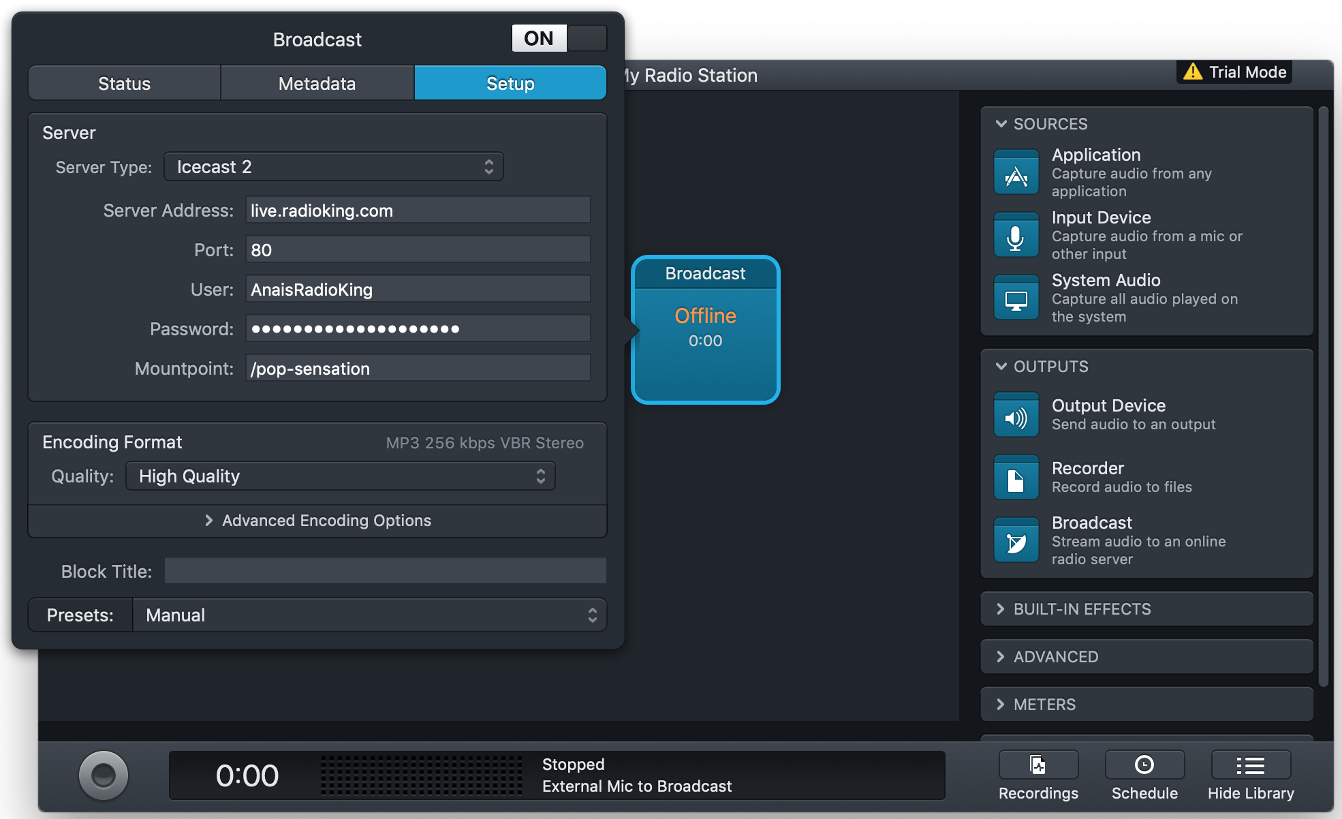Switch to the Metadata tab
The height and width of the screenshot is (819, 1342).
coord(317,84)
